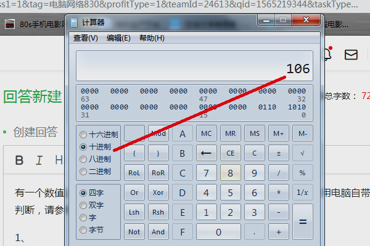Image resolution: width=370 pixels, height=246 pixels.
Task: Click the Not key
Action: tap(134, 232)
